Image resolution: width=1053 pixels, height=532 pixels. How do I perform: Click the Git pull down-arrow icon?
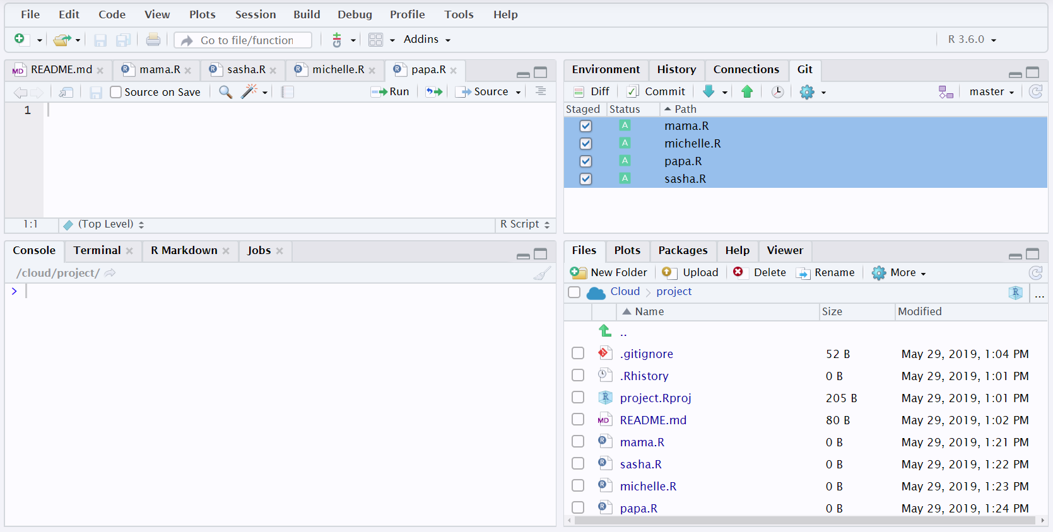[709, 91]
